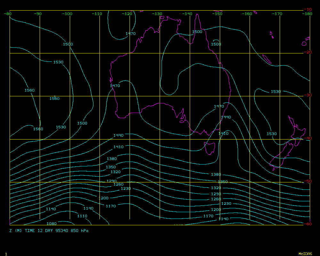Screen dimensions: 320x256
Task: Click the red -10 latitude label
Action: (x=308, y=9)
